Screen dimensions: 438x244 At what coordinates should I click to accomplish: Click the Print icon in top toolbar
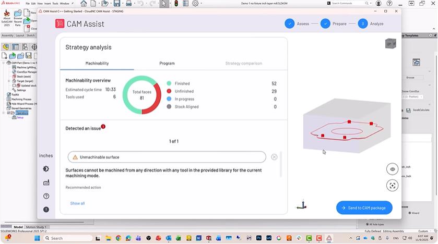[x=128, y=3]
